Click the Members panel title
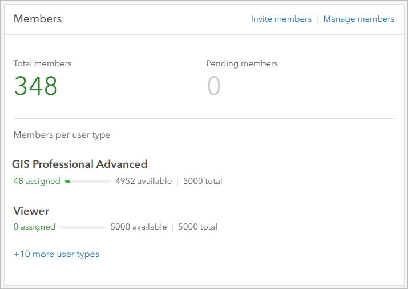408x289 pixels. pyautogui.click(x=37, y=19)
